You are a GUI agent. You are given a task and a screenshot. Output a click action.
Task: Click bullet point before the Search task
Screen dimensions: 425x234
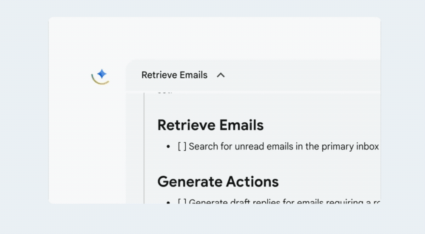[x=169, y=147]
